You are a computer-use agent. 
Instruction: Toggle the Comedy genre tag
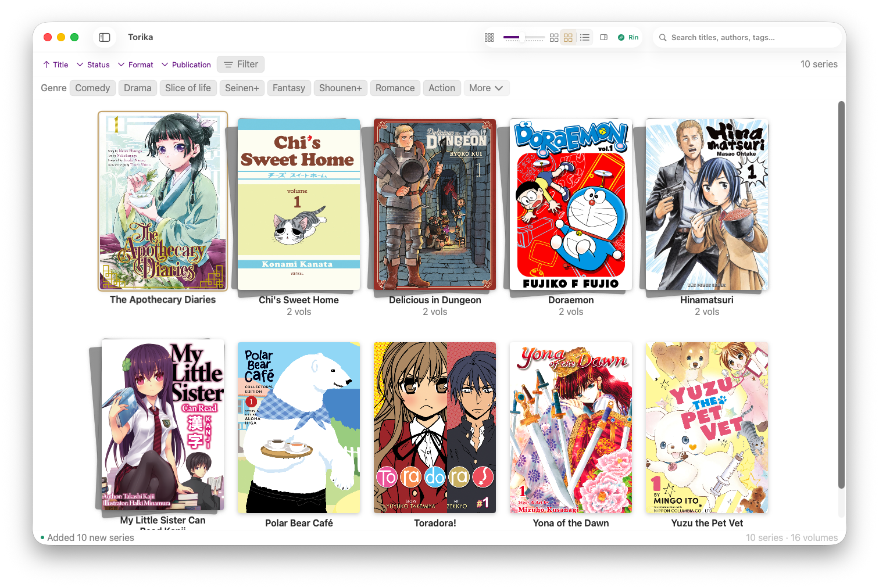click(x=92, y=88)
